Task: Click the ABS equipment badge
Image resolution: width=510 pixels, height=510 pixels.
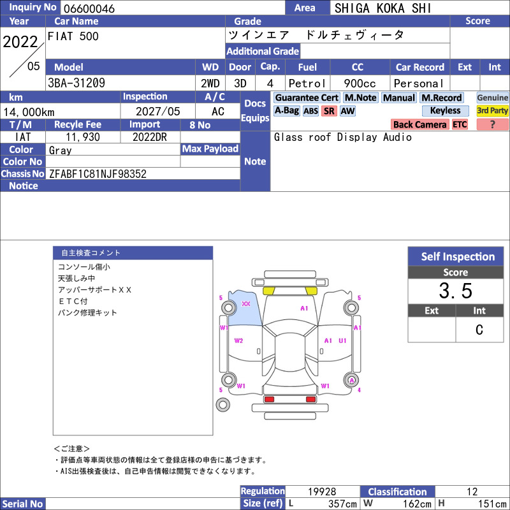Action: (310, 111)
